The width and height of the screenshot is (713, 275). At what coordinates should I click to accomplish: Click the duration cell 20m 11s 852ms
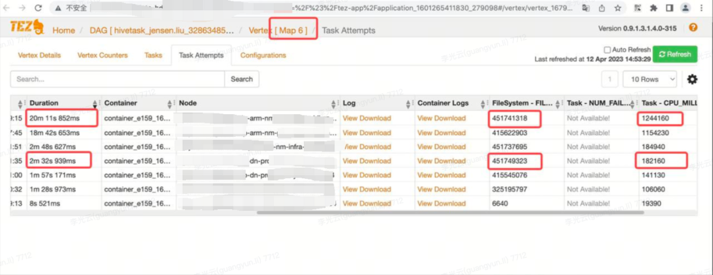pos(55,118)
